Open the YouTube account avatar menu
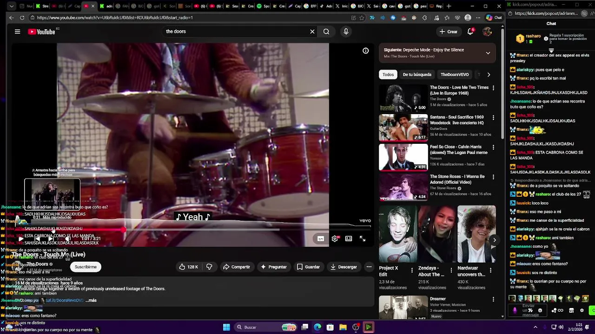Viewport: 595px width, 334px height. [x=487, y=32]
